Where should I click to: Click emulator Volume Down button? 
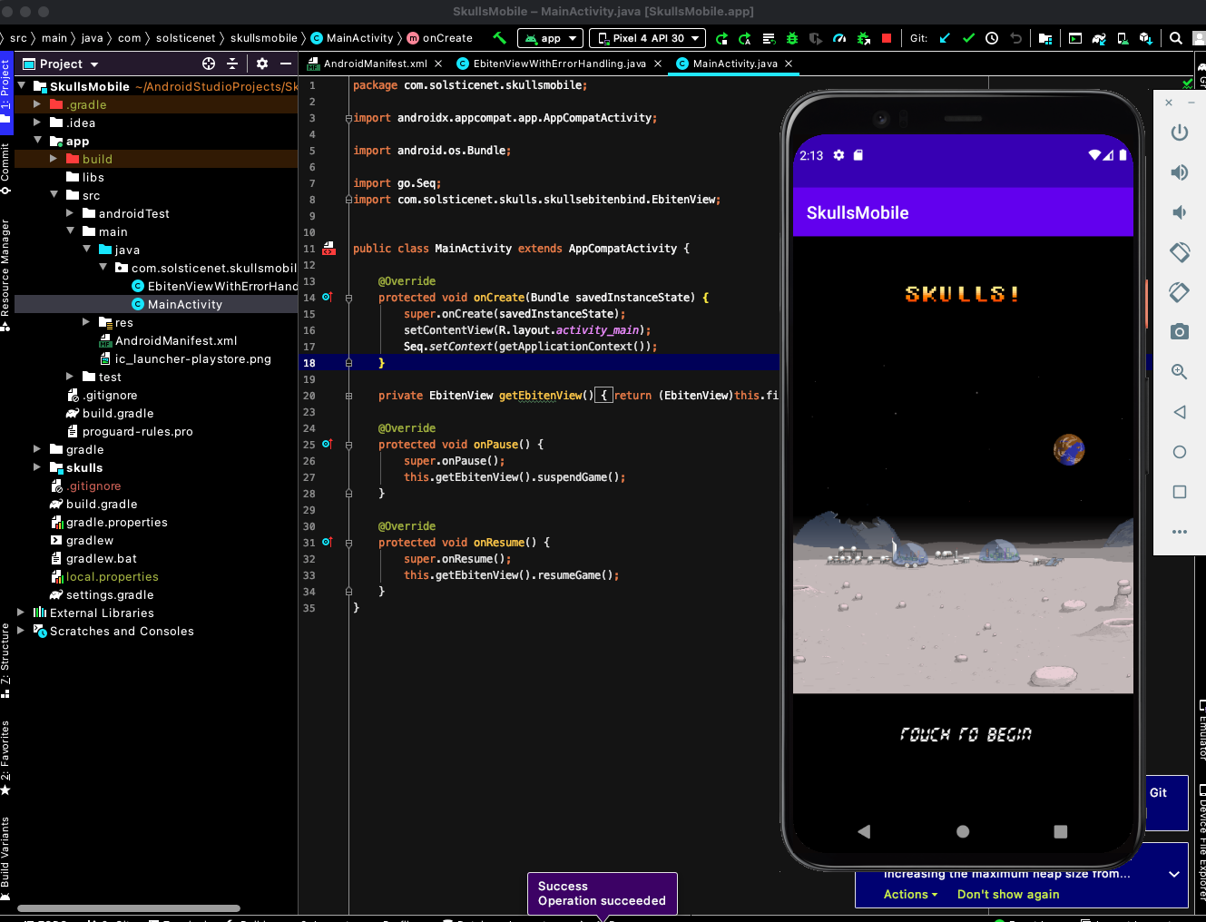point(1180,212)
